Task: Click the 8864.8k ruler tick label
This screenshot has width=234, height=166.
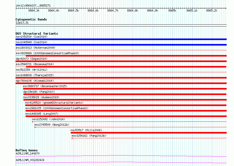Action: coord(133,10)
